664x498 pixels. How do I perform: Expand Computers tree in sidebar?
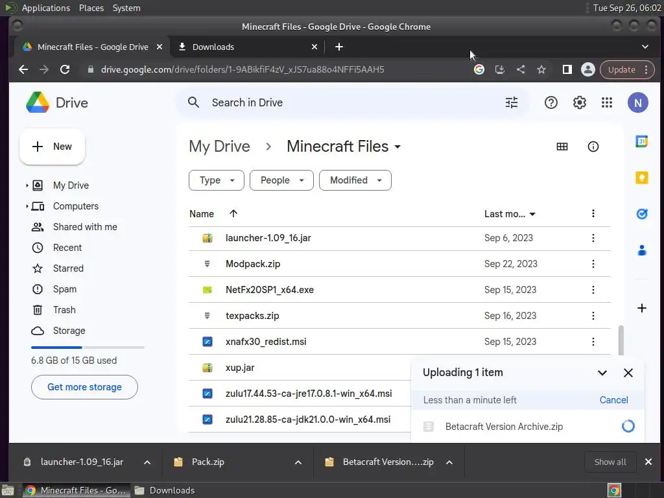click(x=27, y=206)
